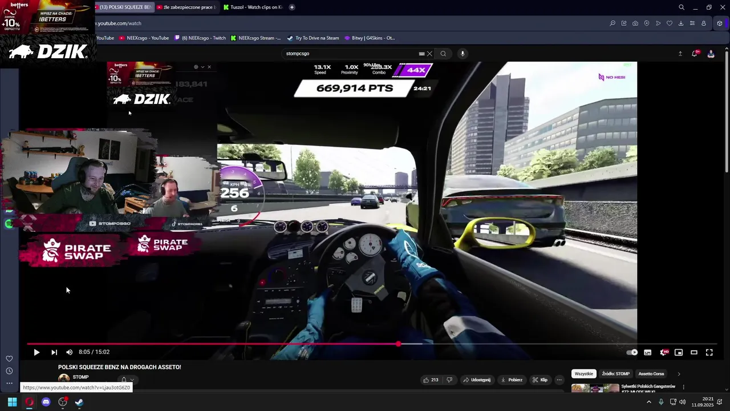Switch to the POLSKI SQUEEZE BENZ tab
The image size is (730, 411).
[x=124, y=7]
